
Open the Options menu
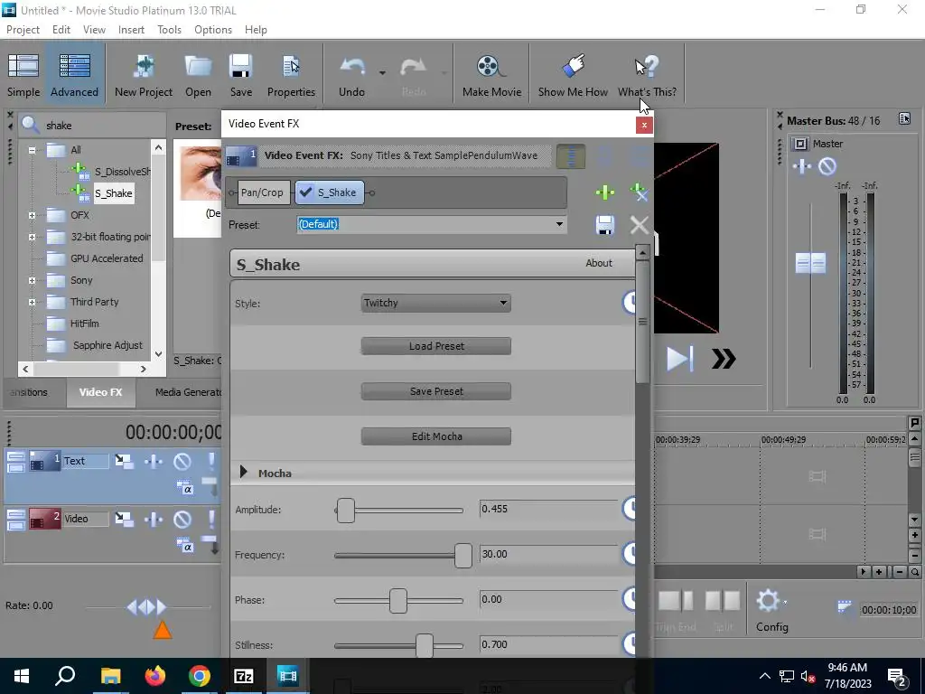pos(213,30)
